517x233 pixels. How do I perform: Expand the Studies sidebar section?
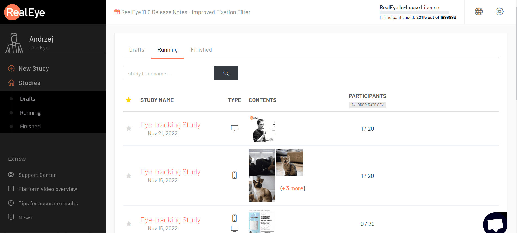[29, 83]
